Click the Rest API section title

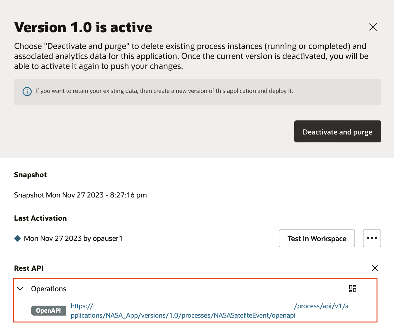29,268
